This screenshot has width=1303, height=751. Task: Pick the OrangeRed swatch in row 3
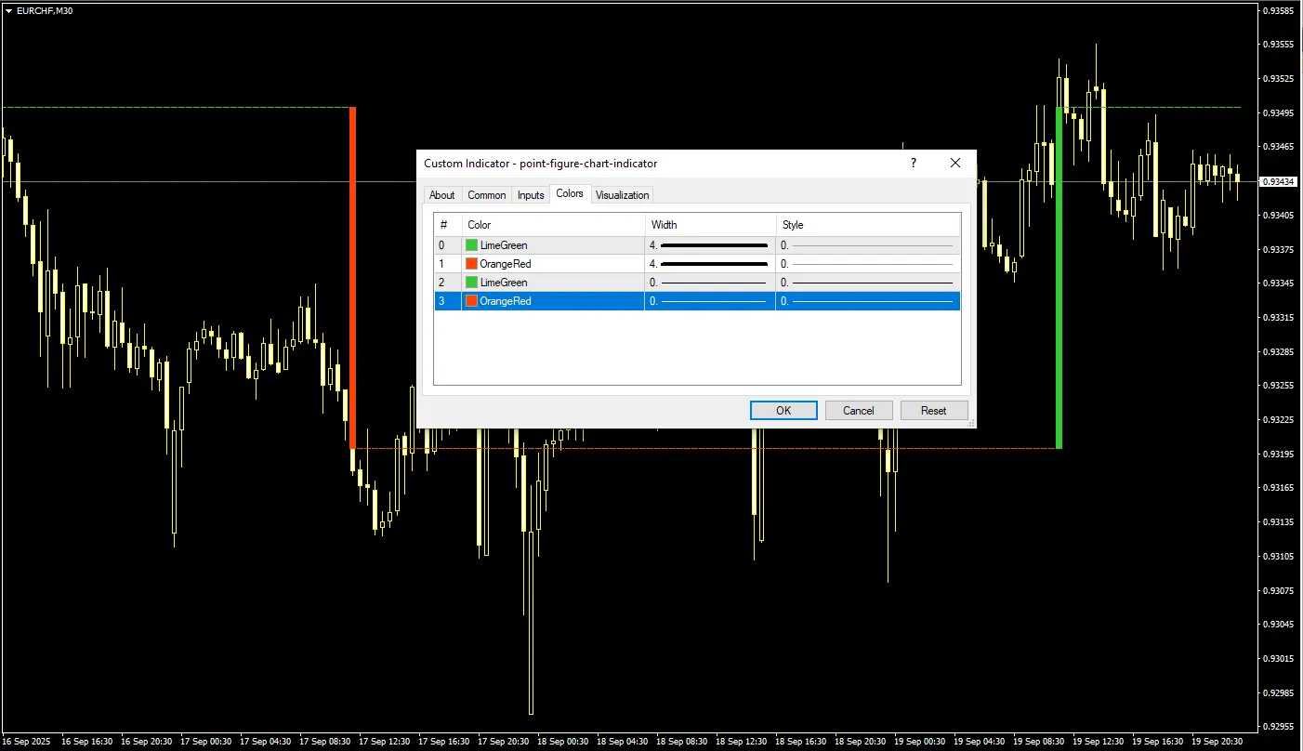471,301
